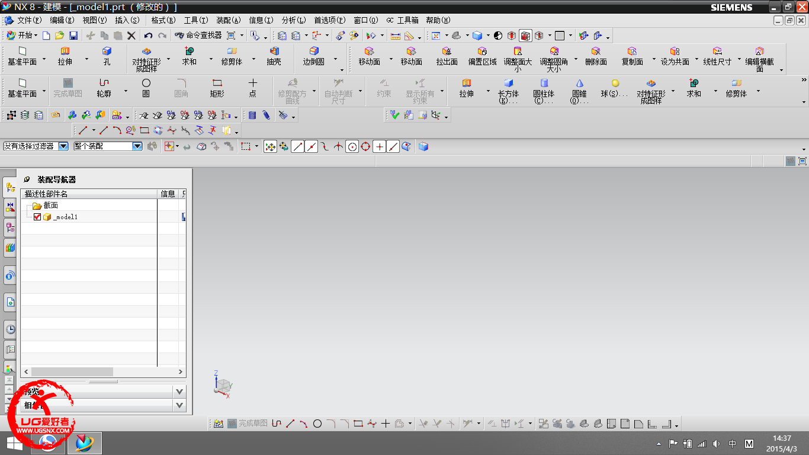Open the 插入(S) menu
Screen dimensions: 809x455
point(127,20)
